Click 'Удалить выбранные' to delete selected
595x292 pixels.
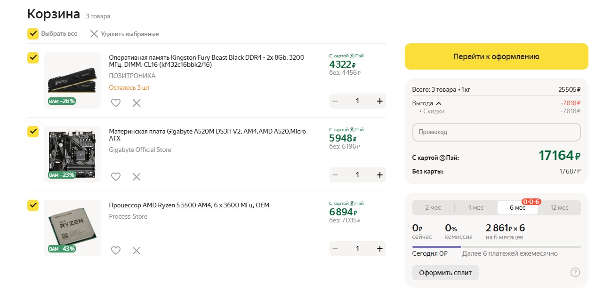(x=125, y=34)
